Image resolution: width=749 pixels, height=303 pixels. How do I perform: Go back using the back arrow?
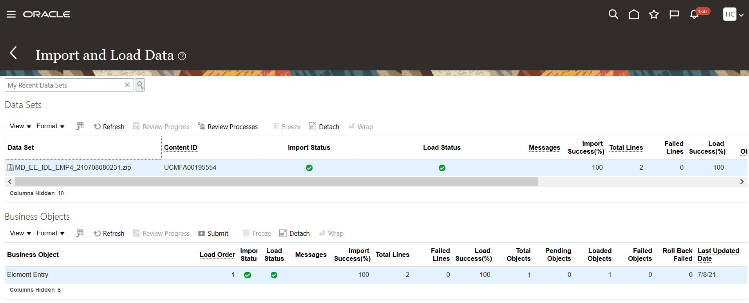(x=13, y=52)
